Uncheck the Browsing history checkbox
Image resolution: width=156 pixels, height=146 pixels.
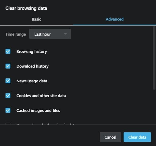8,51
